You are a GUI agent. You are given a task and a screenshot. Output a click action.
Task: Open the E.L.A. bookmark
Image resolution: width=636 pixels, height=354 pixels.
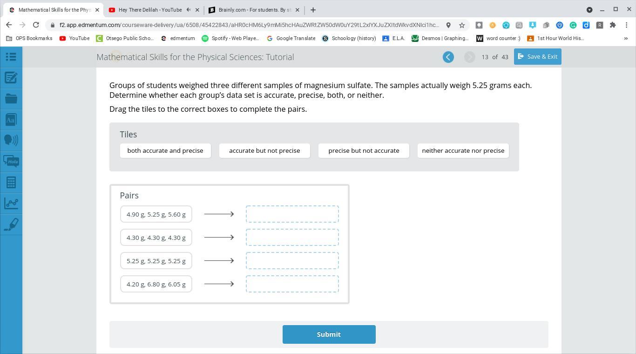(x=393, y=38)
